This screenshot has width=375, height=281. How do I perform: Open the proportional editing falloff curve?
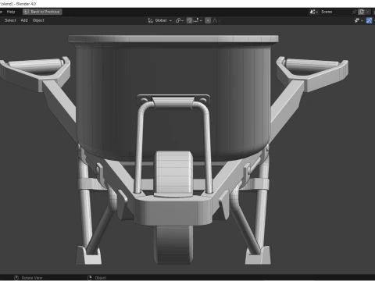pos(216,20)
